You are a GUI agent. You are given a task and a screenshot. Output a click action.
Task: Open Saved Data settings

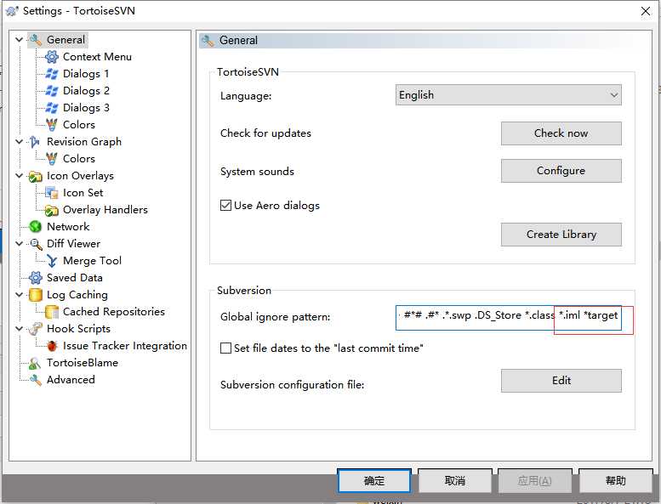coord(75,278)
